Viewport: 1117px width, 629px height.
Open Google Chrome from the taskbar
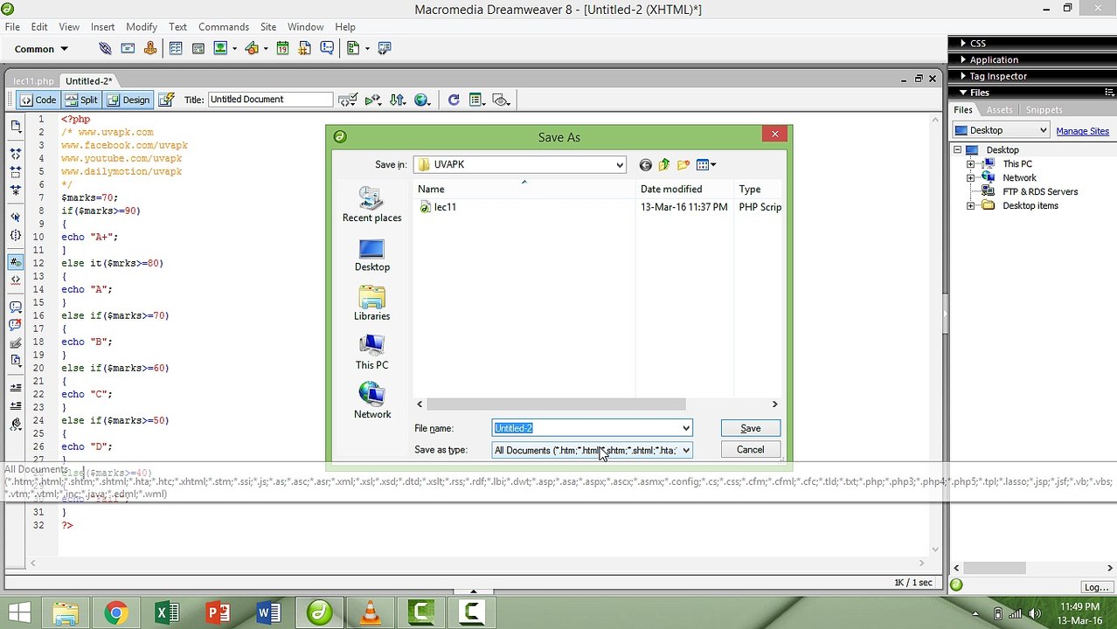point(115,612)
